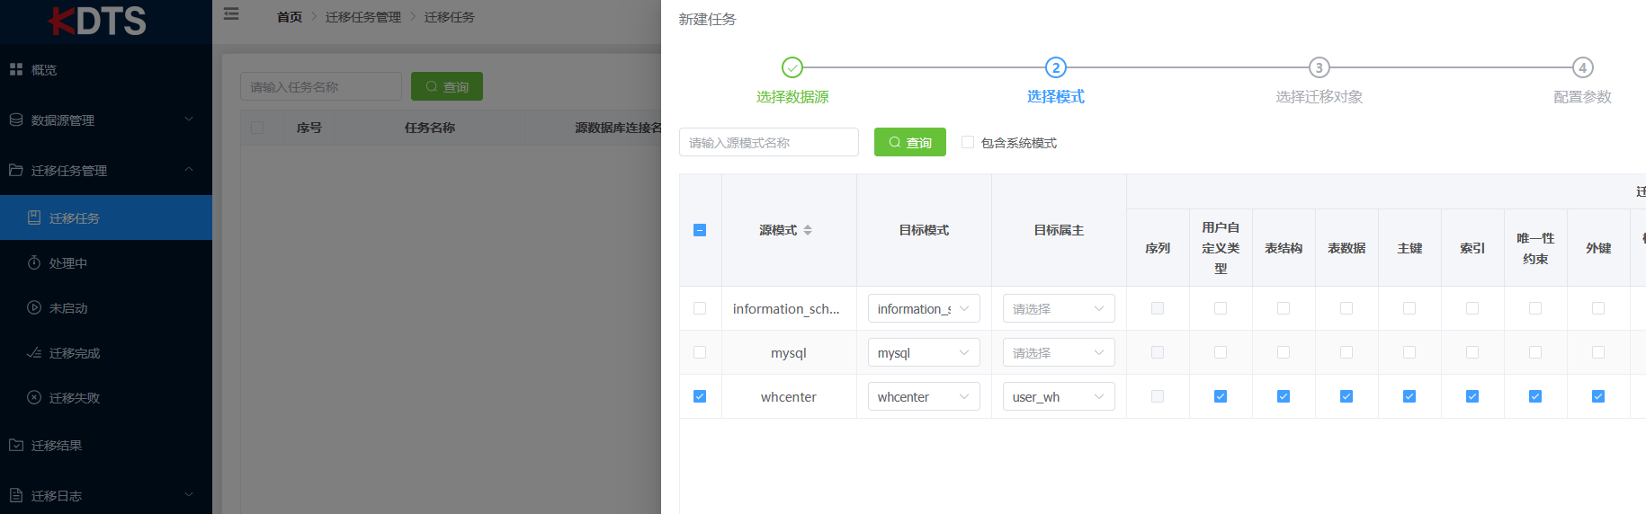This screenshot has width=1646, height=514.
Task: Enable the 包含系统模式 checkbox
Action: pos(968,142)
